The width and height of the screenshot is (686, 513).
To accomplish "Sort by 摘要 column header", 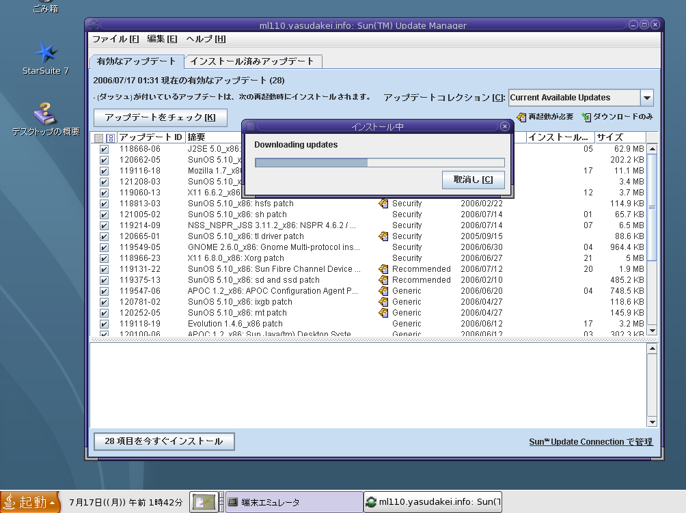I will point(214,137).
